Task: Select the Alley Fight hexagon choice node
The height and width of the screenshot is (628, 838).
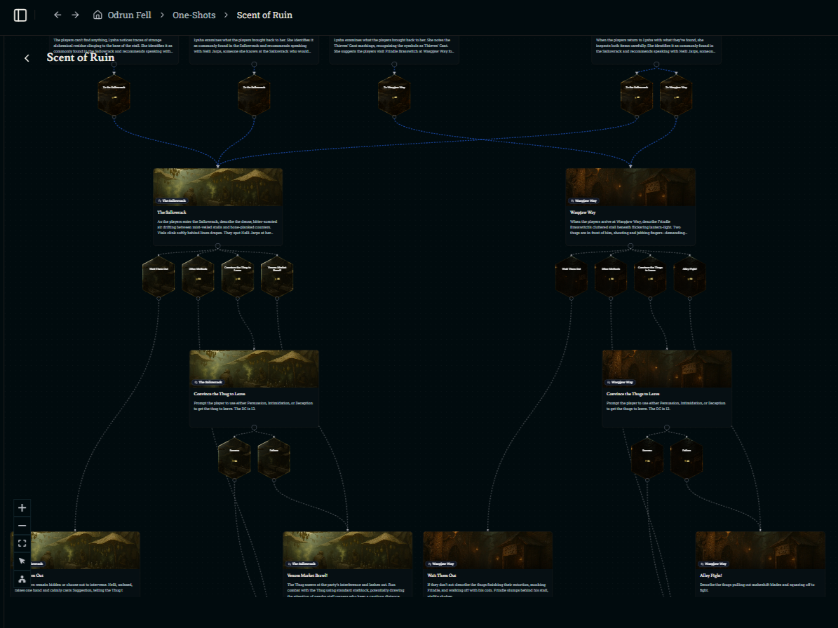Action: (x=689, y=277)
